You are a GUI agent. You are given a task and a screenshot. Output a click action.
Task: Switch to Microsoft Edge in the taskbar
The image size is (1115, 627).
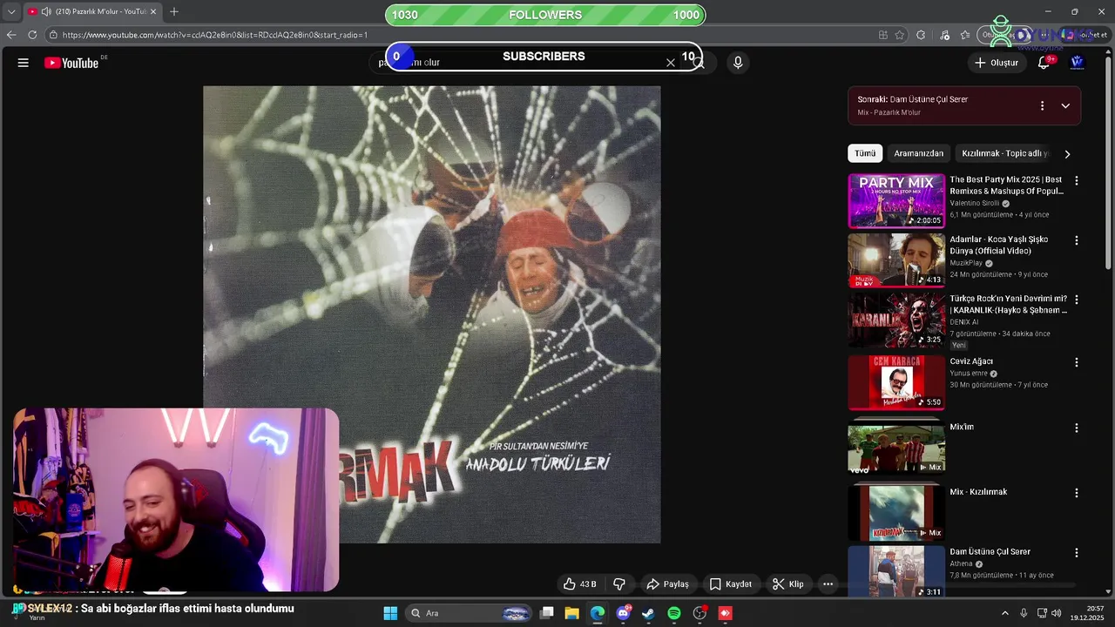coord(598,613)
